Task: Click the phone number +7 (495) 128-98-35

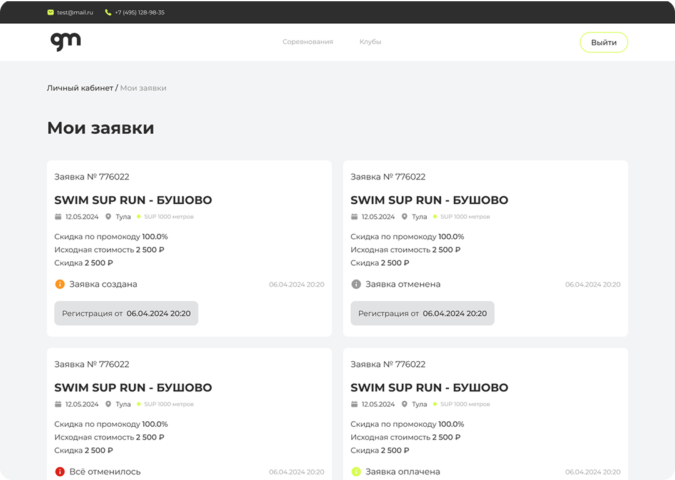Action: pos(139,12)
